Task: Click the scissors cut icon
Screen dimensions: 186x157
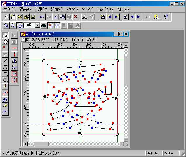Action: (55, 17)
